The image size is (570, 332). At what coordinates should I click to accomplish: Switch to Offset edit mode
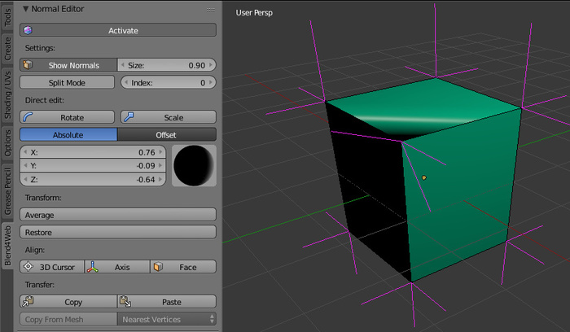166,134
